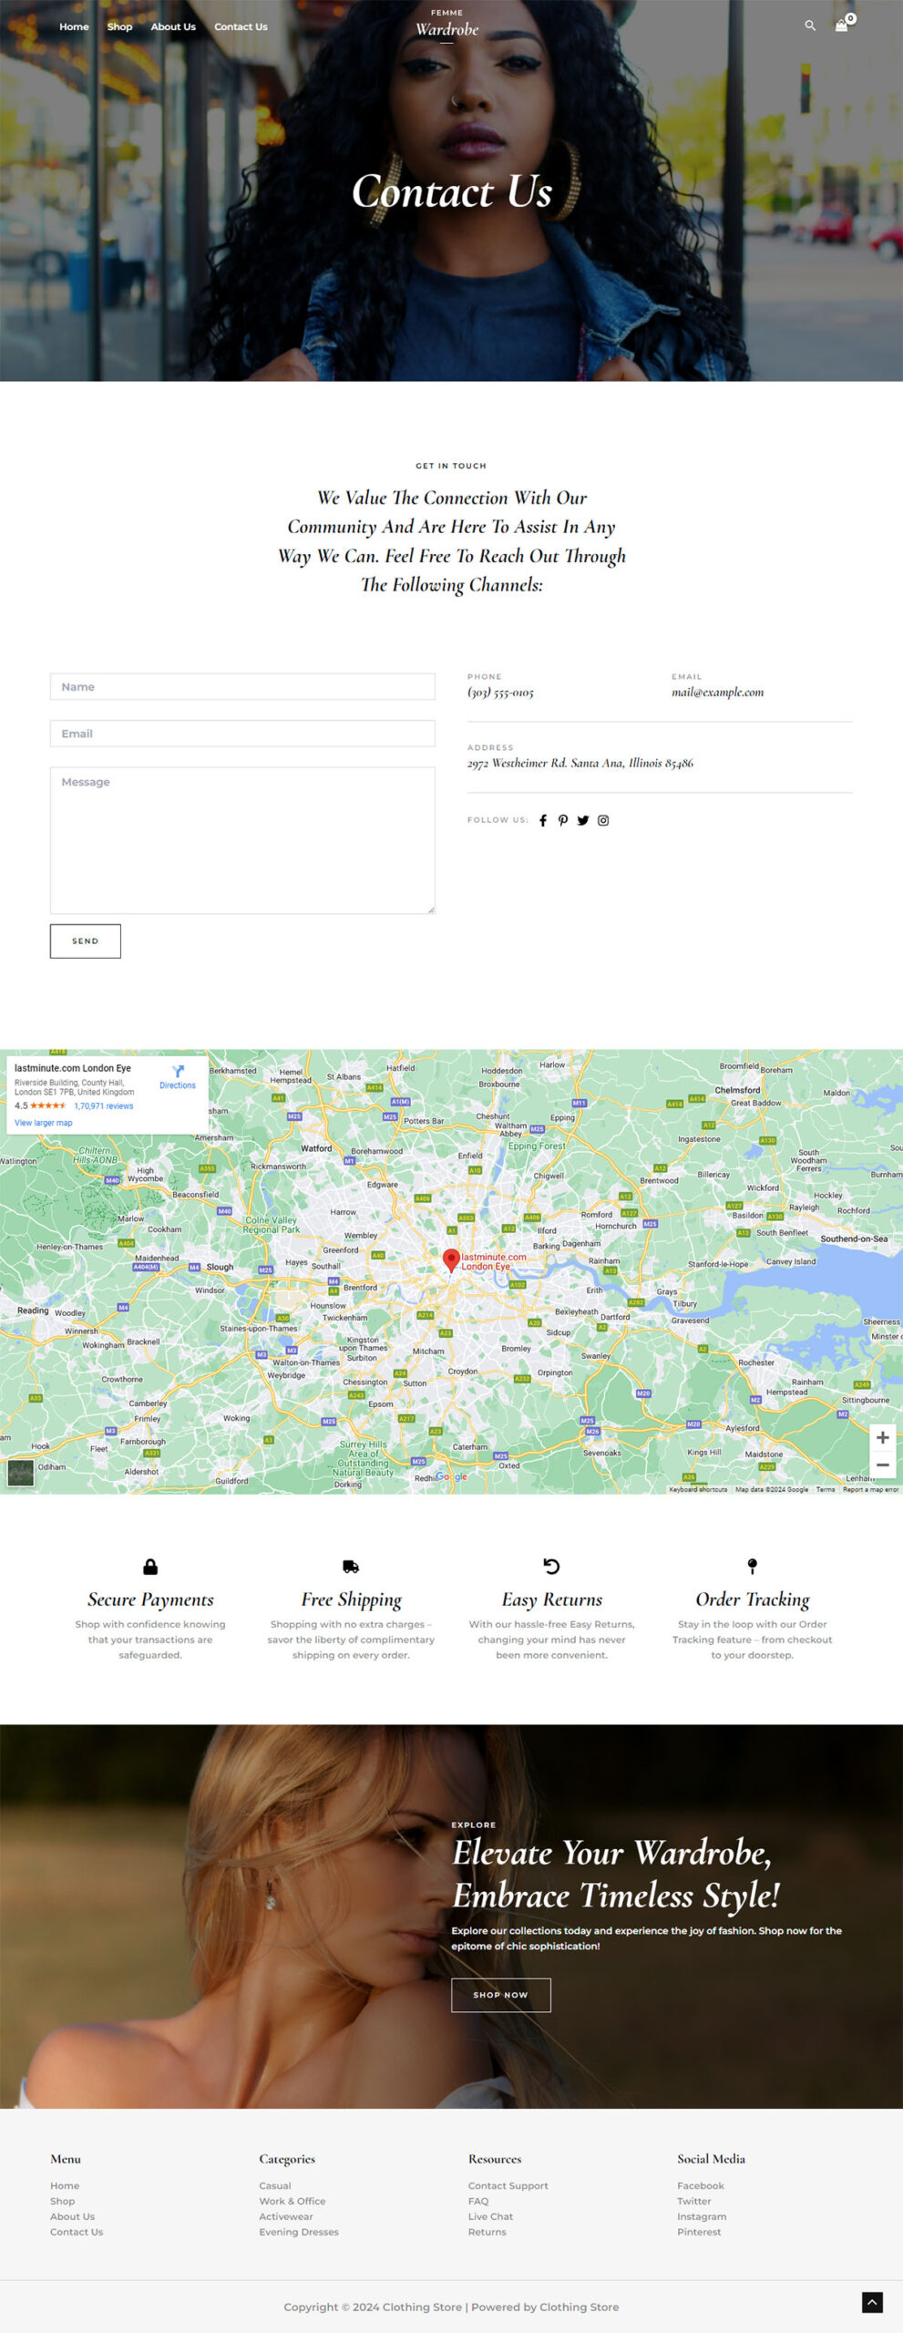The image size is (903, 2333).
Task: Go to About Us in top navigation
Action: pyautogui.click(x=173, y=26)
